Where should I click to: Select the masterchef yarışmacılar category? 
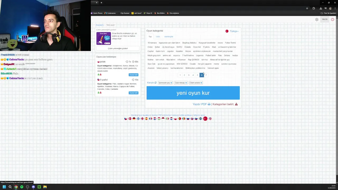[223, 51]
